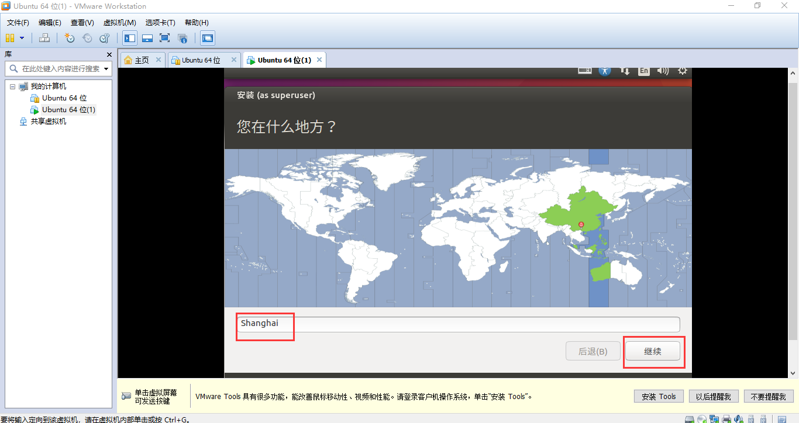Close the Ubuntu 64 位(1) tab
The width and height of the screenshot is (799, 423).
point(319,60)
